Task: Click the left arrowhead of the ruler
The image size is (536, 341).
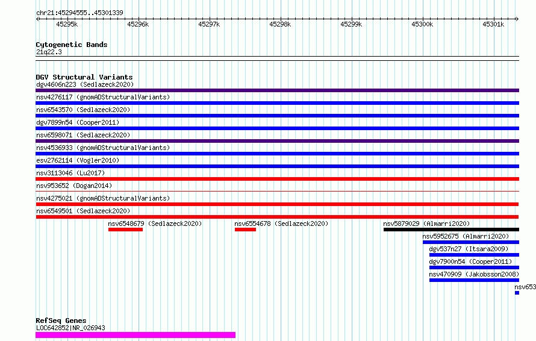Action: click(x=37, y=19)
